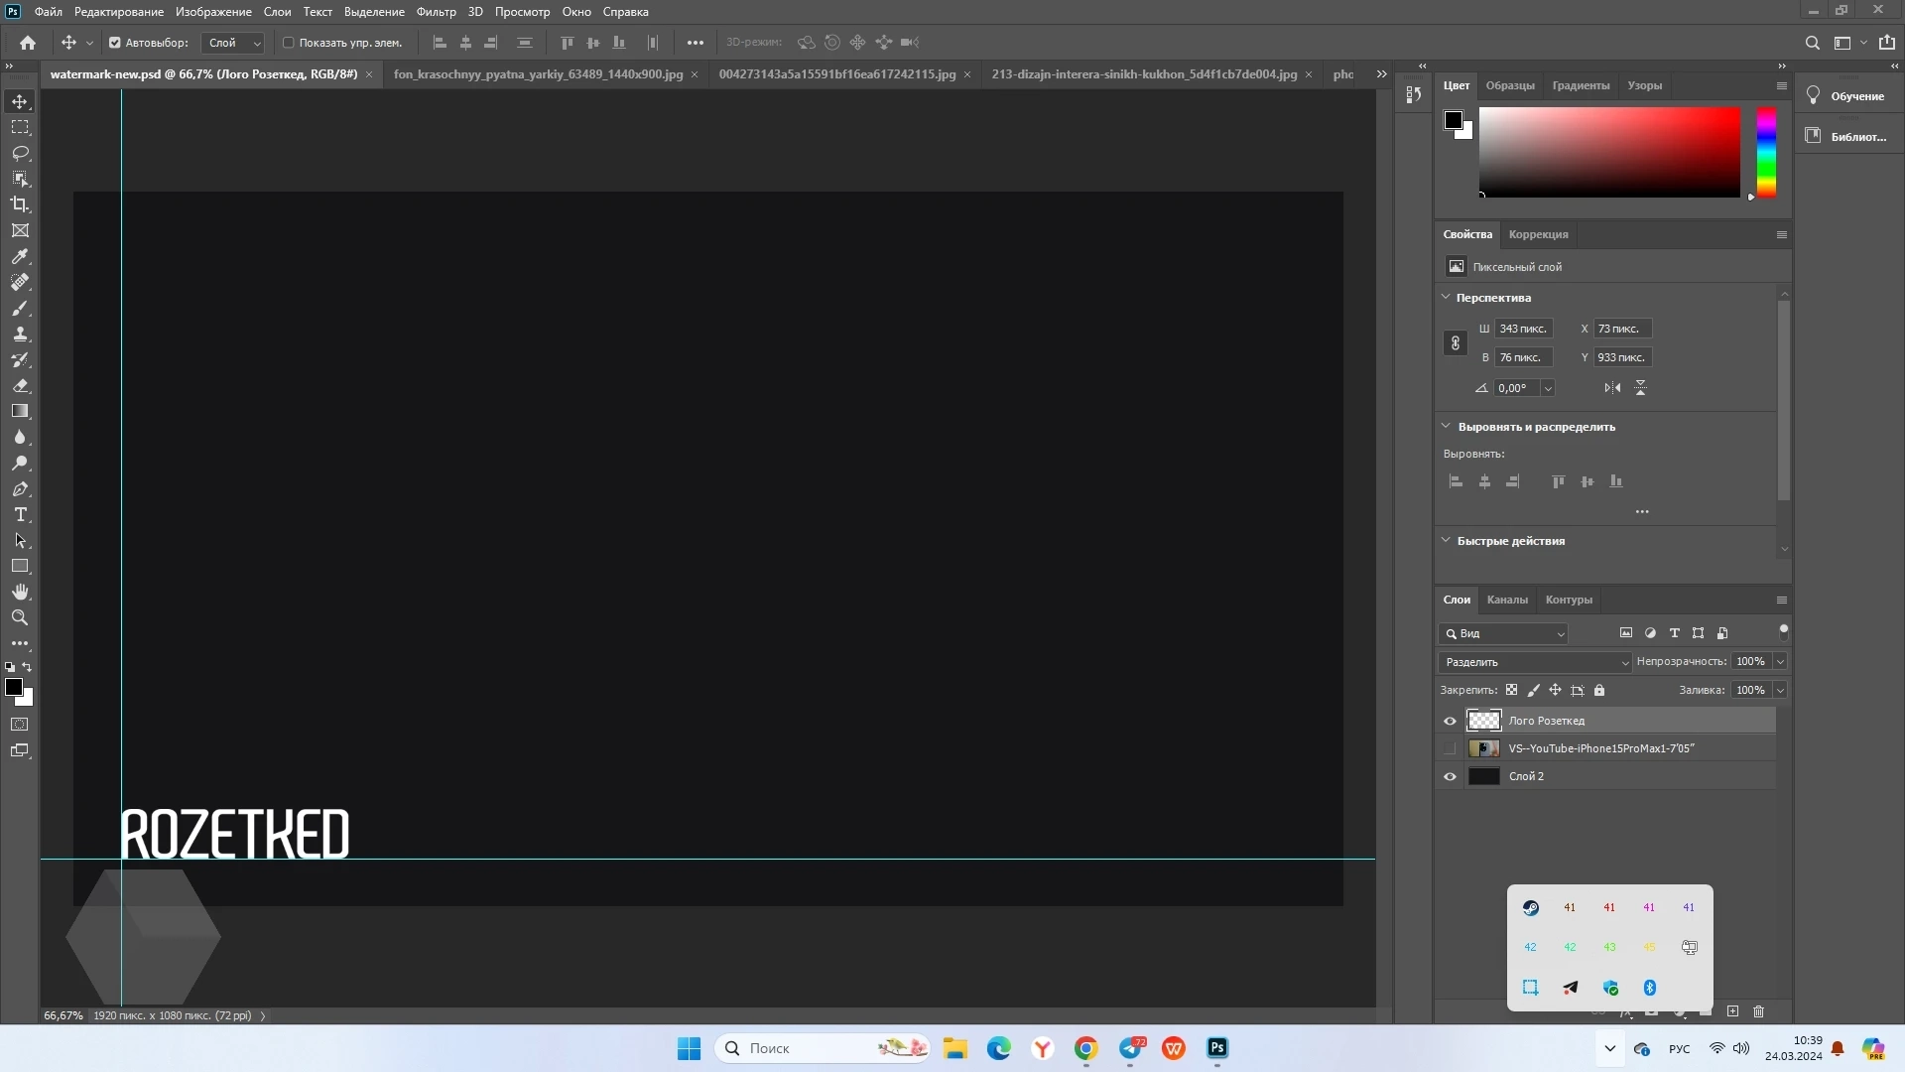Screen dimensions: 1905x1072
Task: Click in the red color picker field
Action: pos(1609,152)
